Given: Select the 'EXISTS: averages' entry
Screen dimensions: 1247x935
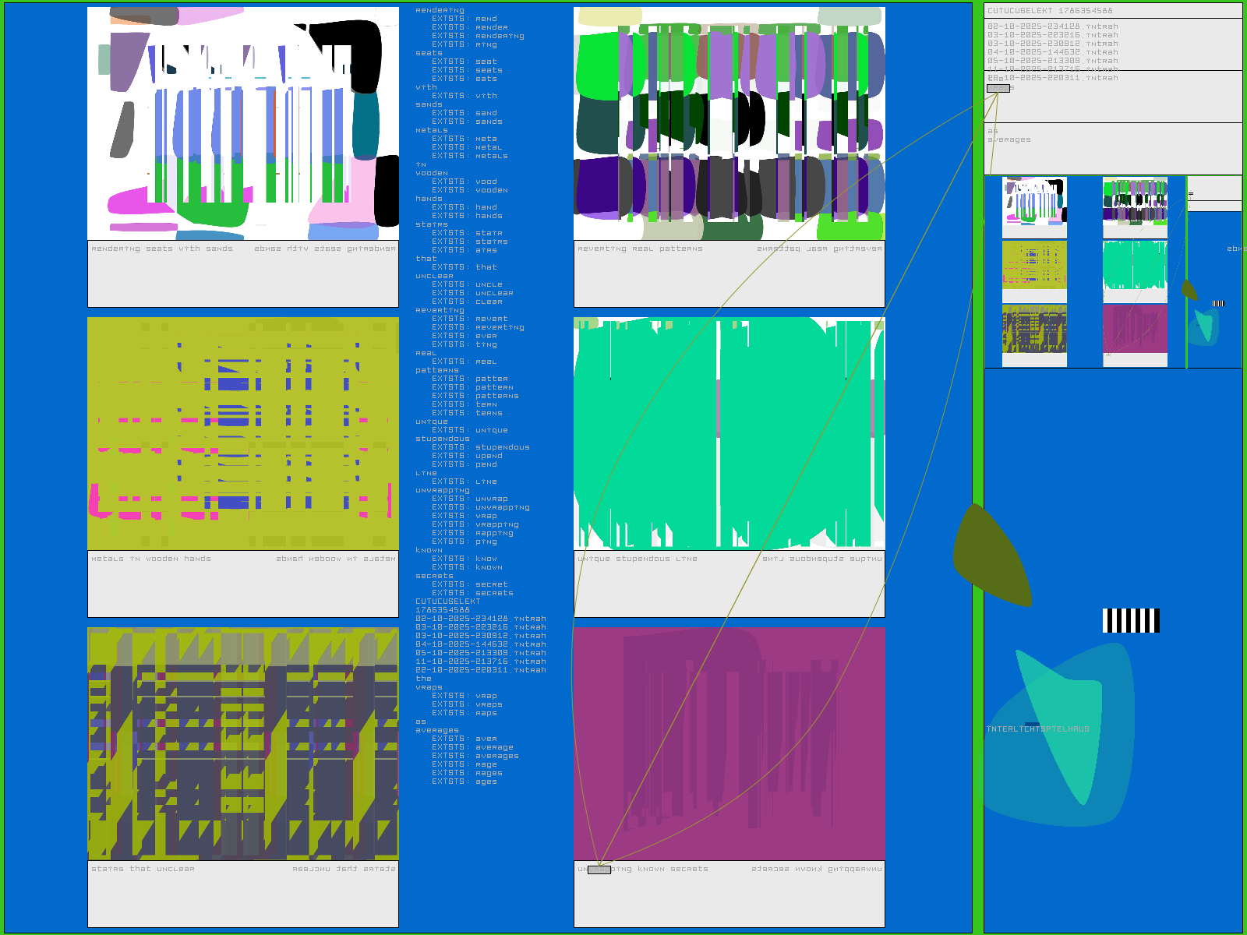Looking at the screenshot, I should 475,756.
